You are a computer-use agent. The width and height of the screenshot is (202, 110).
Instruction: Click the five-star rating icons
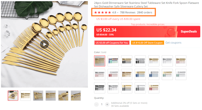tap(103, 13)
